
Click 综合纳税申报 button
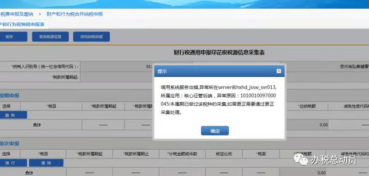(x=91, y=37)
